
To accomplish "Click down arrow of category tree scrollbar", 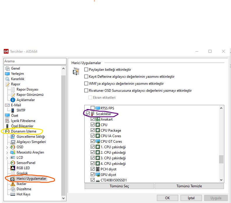I will coord(64,198).
